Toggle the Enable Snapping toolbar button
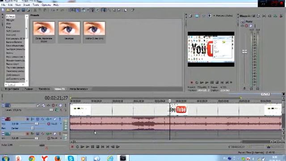Screen dimensions: 286x161 point(73,10)
